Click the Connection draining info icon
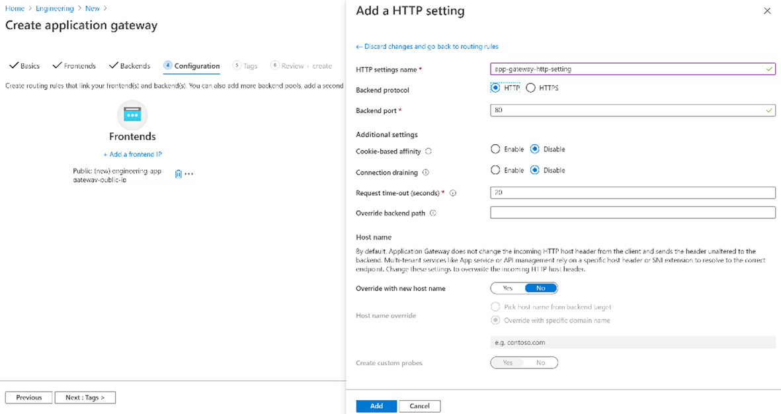 [x=425, y=173]
